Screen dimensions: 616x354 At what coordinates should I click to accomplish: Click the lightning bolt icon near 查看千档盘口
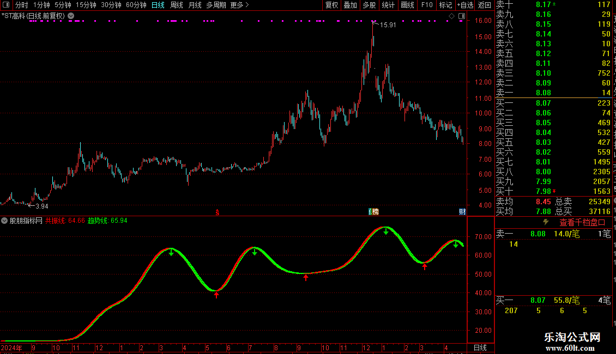546,222
